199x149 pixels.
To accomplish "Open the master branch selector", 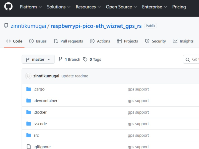I will tap(38, 59).
